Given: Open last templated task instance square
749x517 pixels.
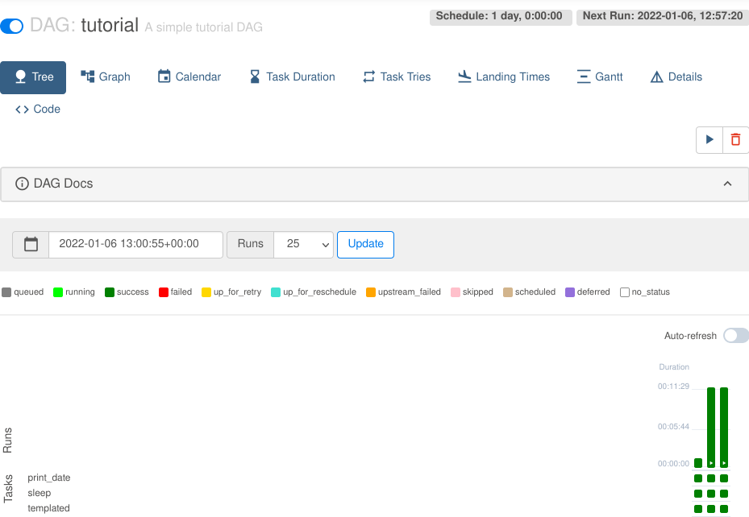Looking at the screenshot, I should click(724, 509).
